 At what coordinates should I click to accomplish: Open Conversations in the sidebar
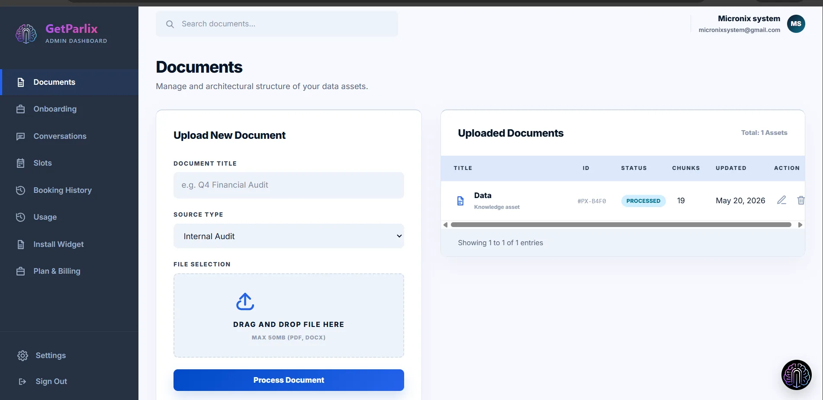pyautogui.click(x=69, y=136)
